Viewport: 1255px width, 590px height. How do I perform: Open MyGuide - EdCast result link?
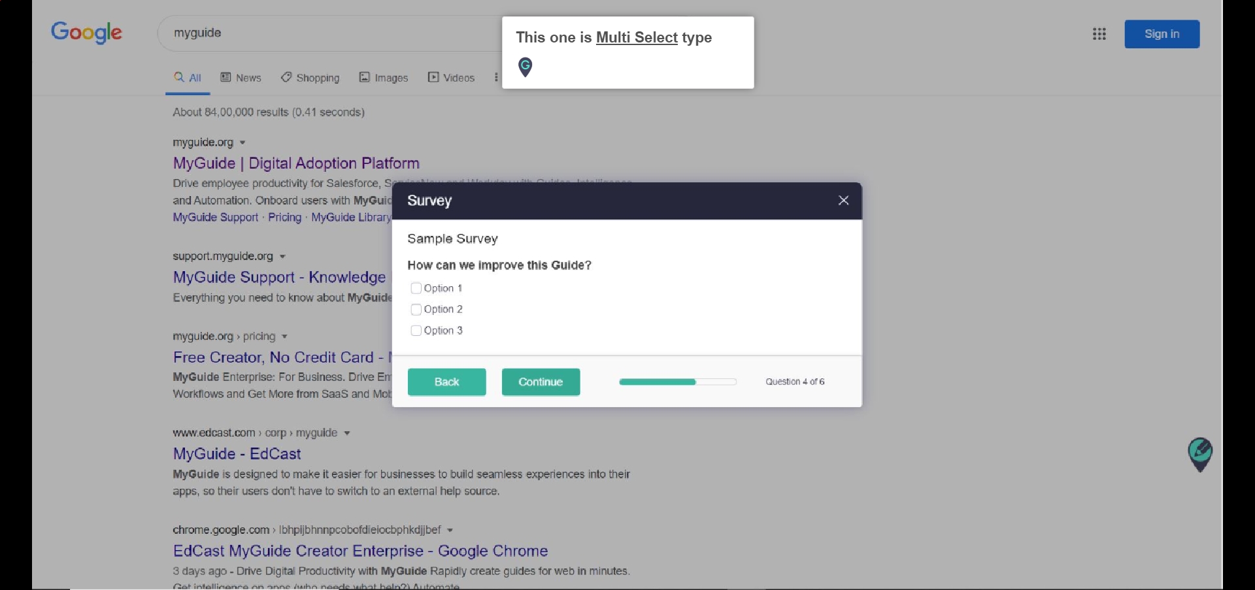(x=237, y=453)
